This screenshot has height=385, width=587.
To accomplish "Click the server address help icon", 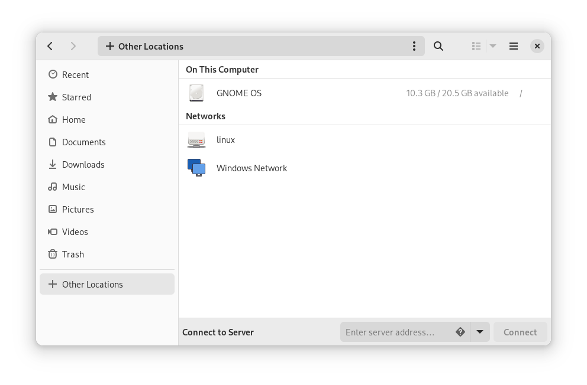I will 460,332.
